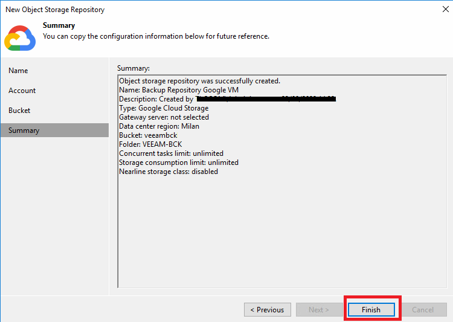Viewport: 453px width, 322px height.
Task: Click the 'Object storage repository was successfully created' line
Action: pos(200,81)
